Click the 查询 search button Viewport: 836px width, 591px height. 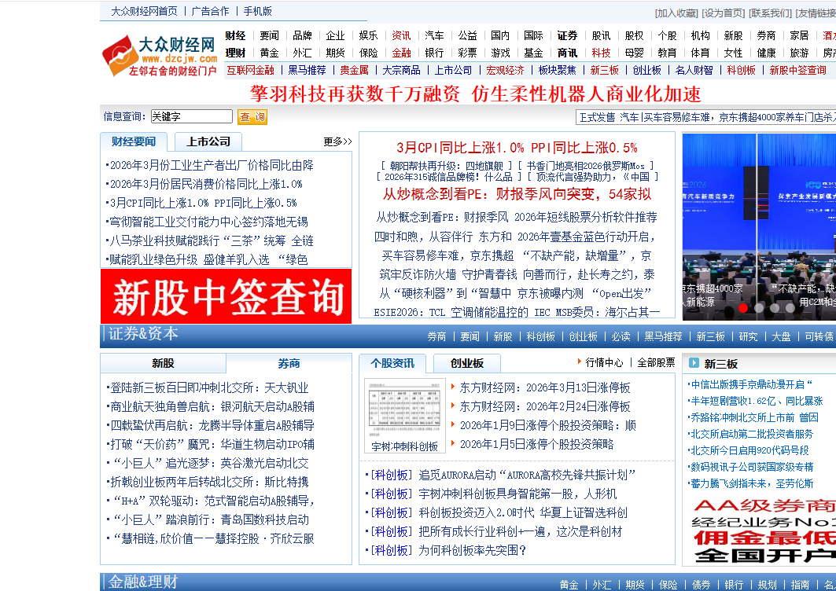(x=252, y=117)
